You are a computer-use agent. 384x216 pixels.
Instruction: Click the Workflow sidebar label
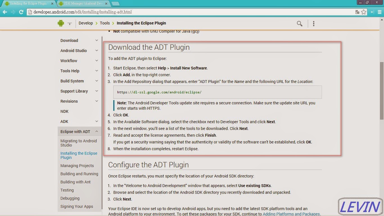(x=69, y=61)
